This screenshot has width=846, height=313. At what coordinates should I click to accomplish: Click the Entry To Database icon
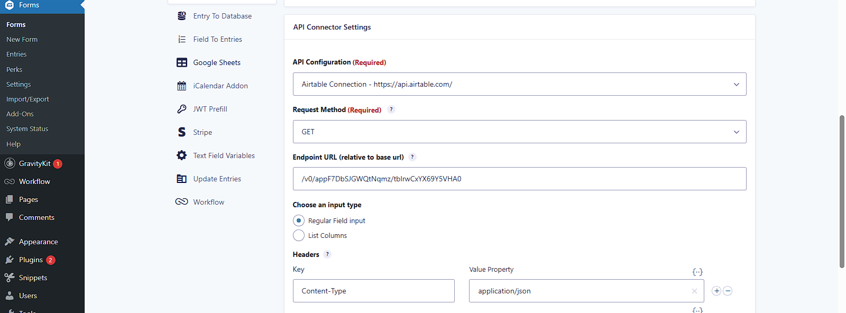(181, 16)
